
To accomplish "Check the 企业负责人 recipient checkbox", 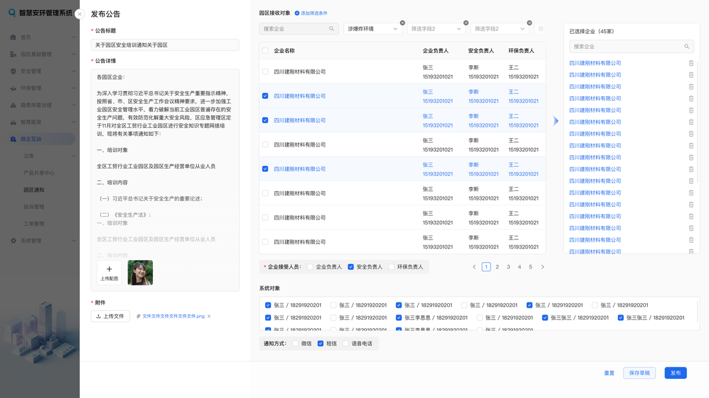I will coord(310,267).
